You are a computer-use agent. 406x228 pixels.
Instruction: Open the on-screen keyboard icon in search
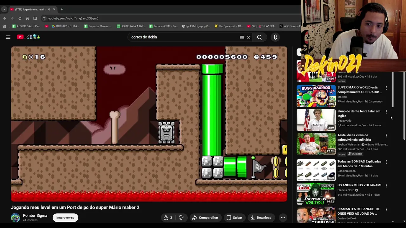coord(242,37)
